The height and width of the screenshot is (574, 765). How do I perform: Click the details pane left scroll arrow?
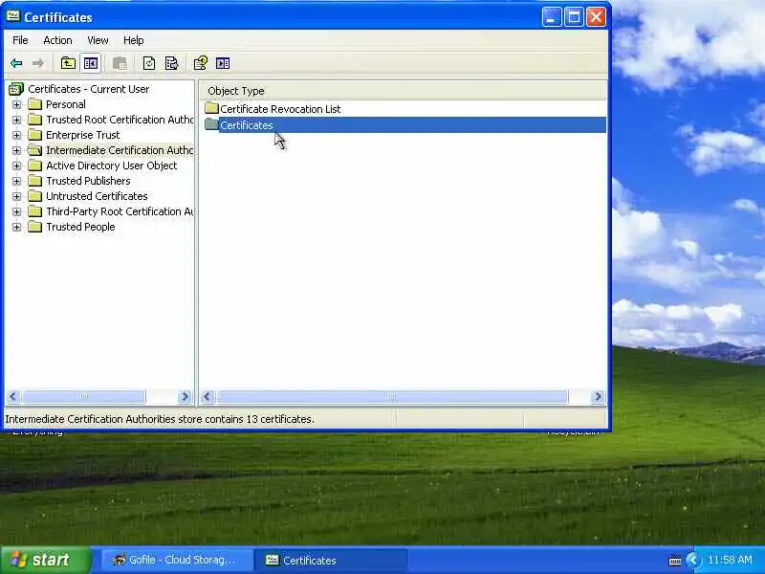click(x=208, y=396)
